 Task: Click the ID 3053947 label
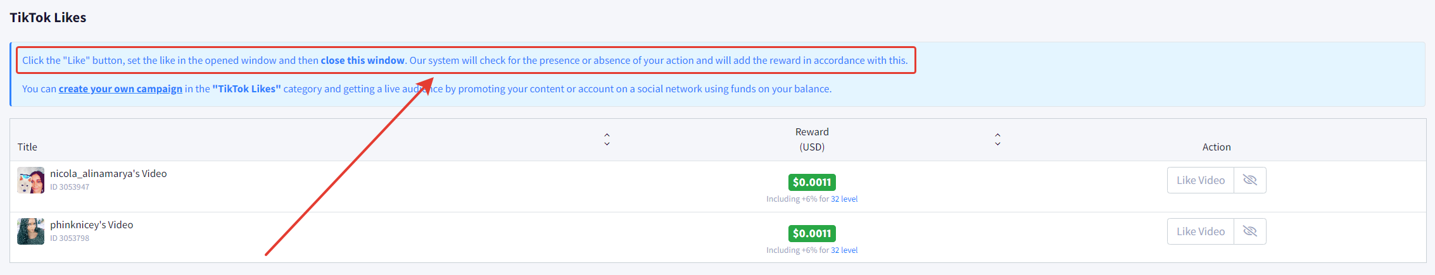(x=70, y=187)
